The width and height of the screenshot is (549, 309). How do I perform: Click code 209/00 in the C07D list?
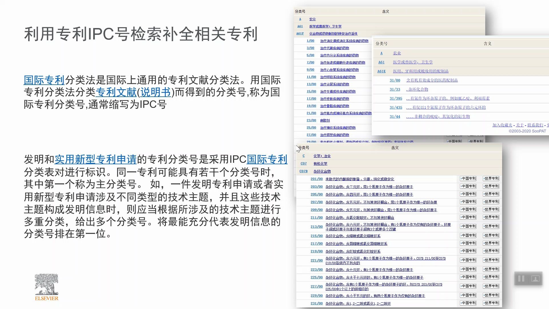[x=317, y=210]
